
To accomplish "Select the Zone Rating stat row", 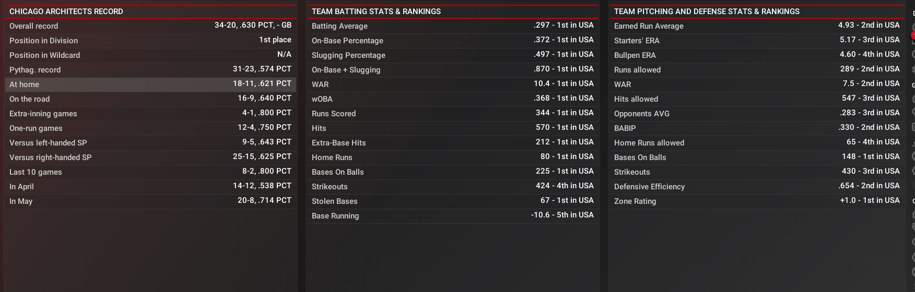I will tap(756, 201).
